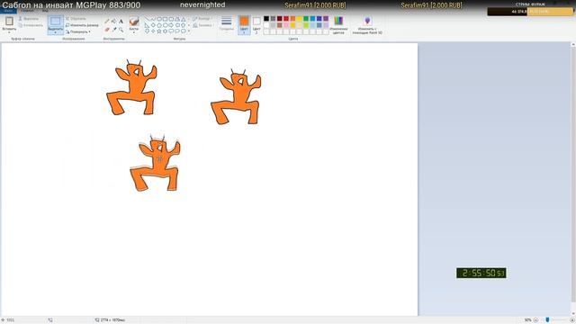Expand the Brushes (Кисти) dropdown arrow
The image size is (576, 324).
click(x=134, y=32)
